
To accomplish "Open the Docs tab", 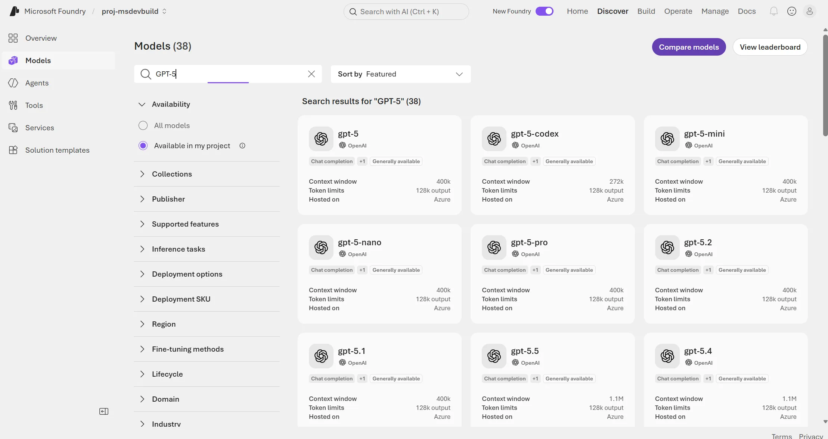I will (x=747, y=11).
